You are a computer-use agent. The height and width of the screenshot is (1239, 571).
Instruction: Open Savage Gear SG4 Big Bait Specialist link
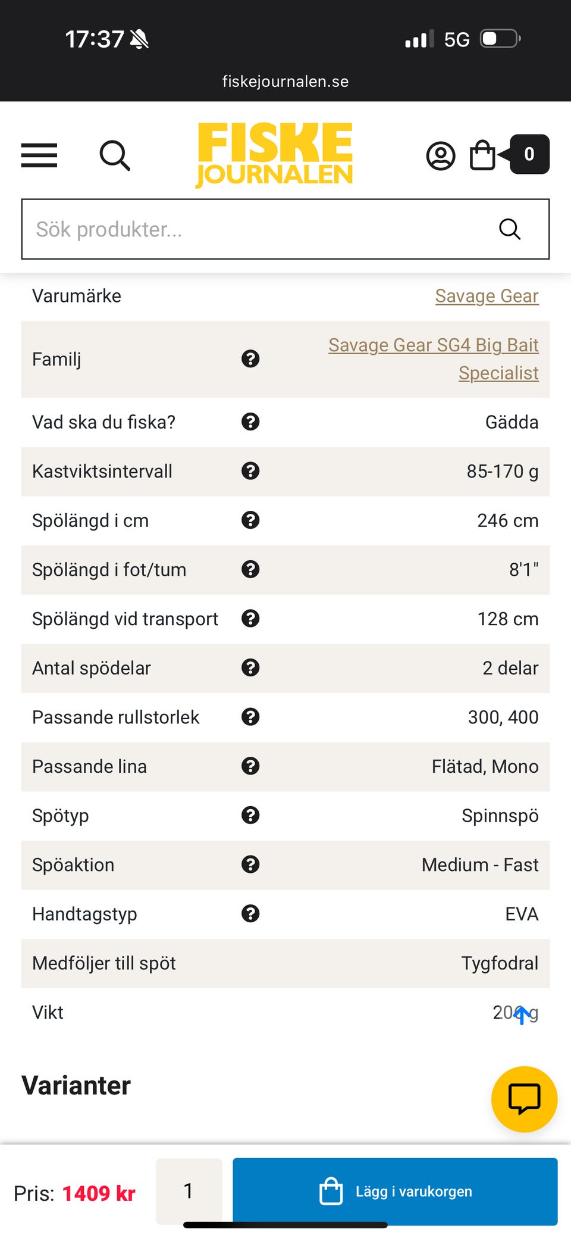(x=434, y=358)
